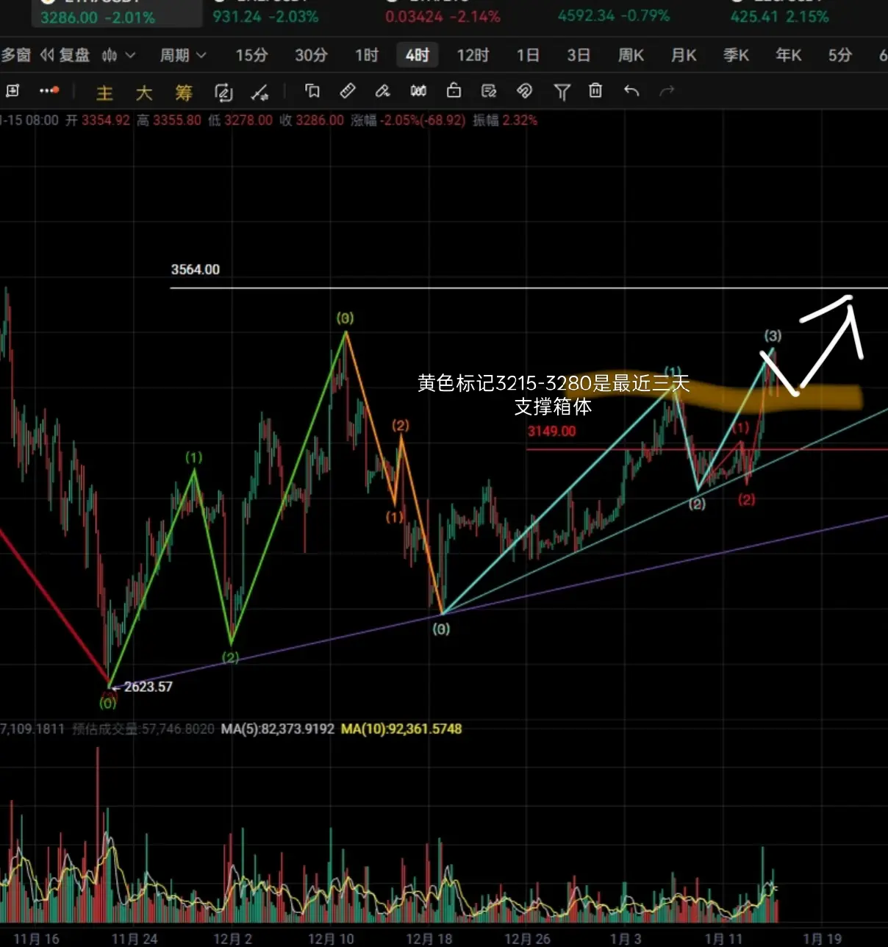Expand the 周期 period dropdown

pos(183,55)
